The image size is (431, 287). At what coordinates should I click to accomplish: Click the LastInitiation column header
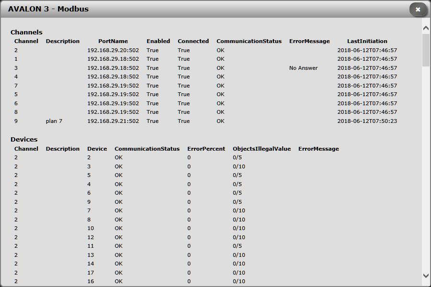[x=367, y=41]
